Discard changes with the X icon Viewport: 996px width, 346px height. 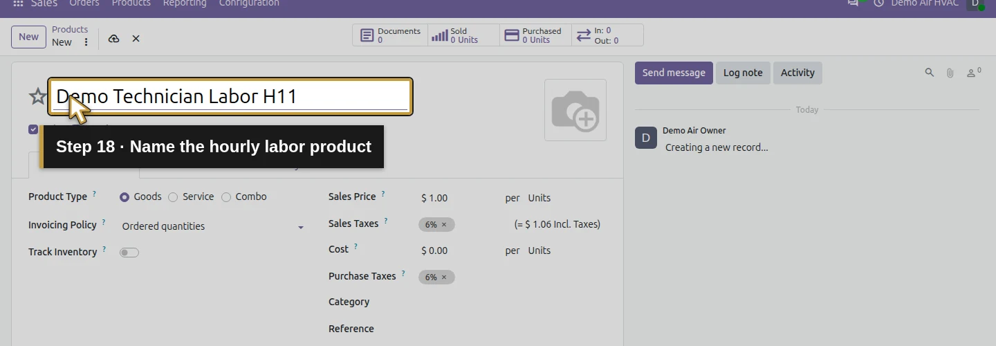(x=136, y=39)
